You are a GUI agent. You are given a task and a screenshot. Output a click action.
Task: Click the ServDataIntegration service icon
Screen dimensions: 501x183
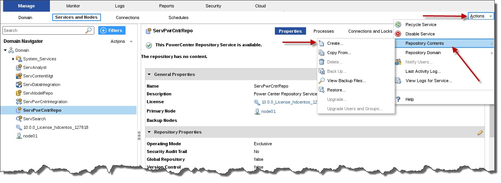pyautogui.click(x=19, y=84)
